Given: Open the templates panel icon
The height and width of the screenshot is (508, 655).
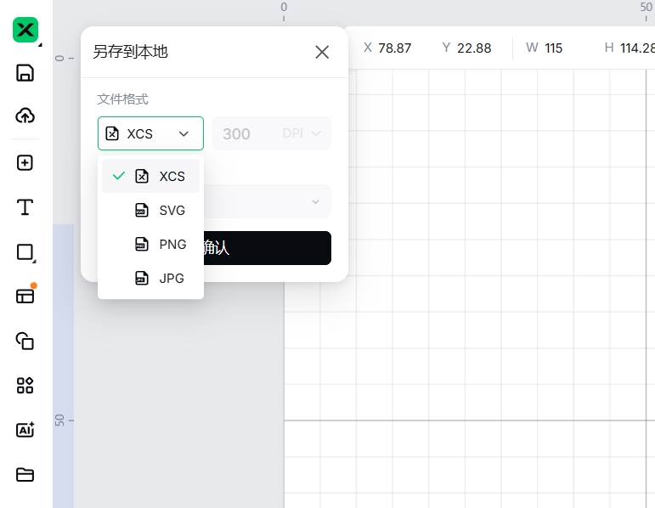Looking at the screenshot, I should tap(25, 296).
